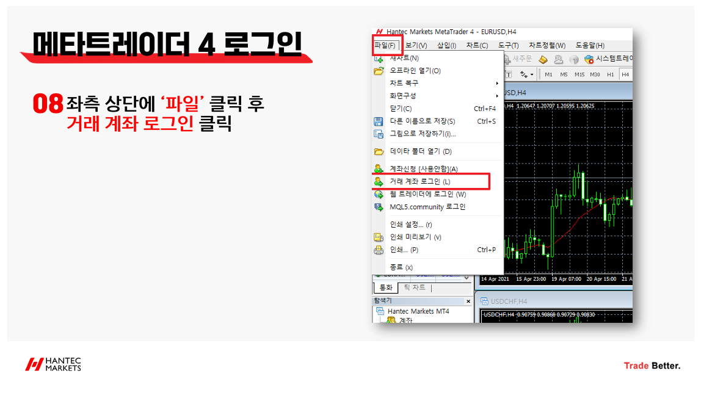Open the 차트(C) menu
This screenshot has height=393, width=701.
[477, 46]
